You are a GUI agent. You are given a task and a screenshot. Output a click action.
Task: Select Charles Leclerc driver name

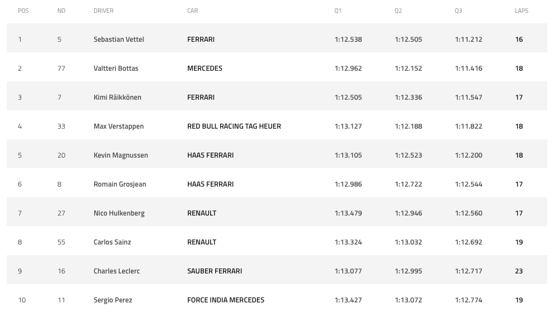[x=116, y=271]
